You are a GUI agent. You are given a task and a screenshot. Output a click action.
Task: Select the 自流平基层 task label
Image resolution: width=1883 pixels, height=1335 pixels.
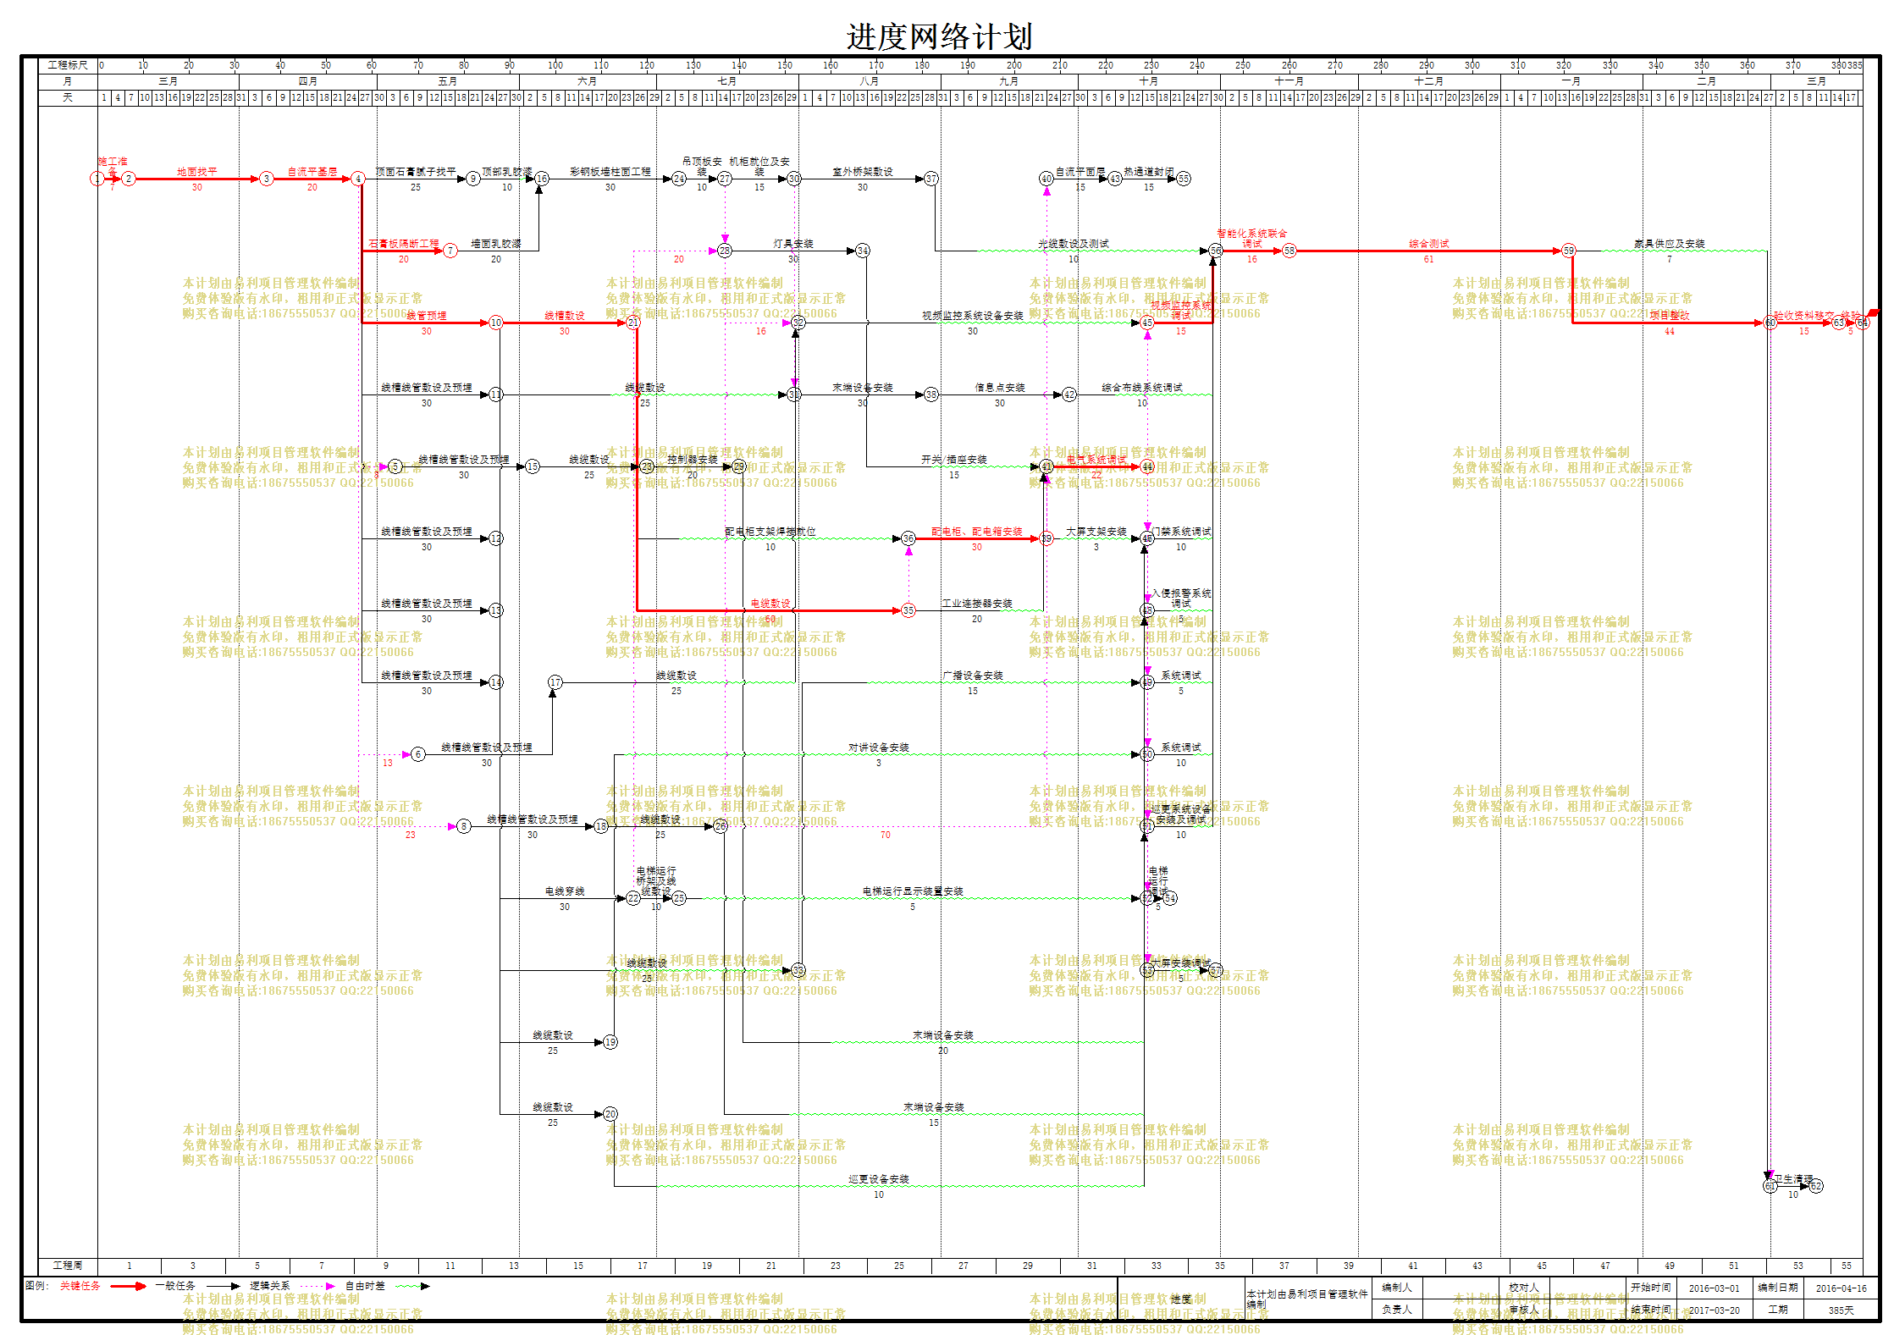click(312, 172)
